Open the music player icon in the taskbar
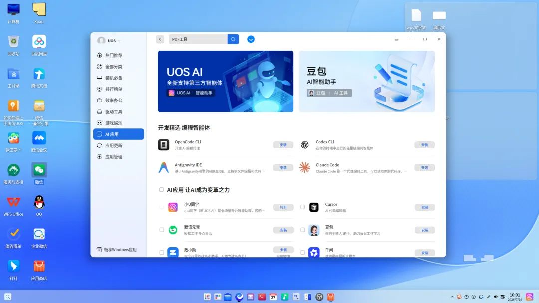Viewport: 539px width, 303px height. point(284,297)
